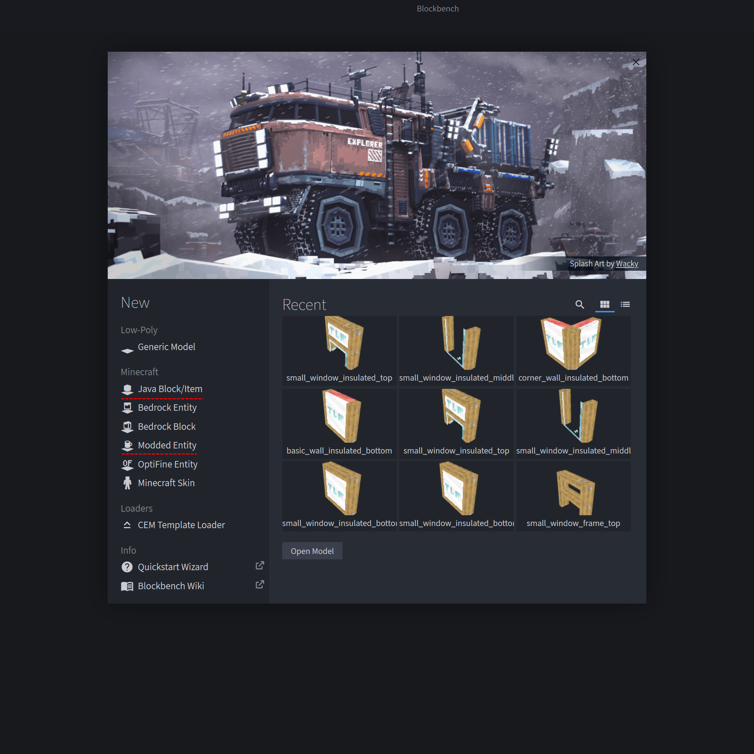Select Java Block/Item model type
This screenshot has height=754, width=754.
[171, 388]
